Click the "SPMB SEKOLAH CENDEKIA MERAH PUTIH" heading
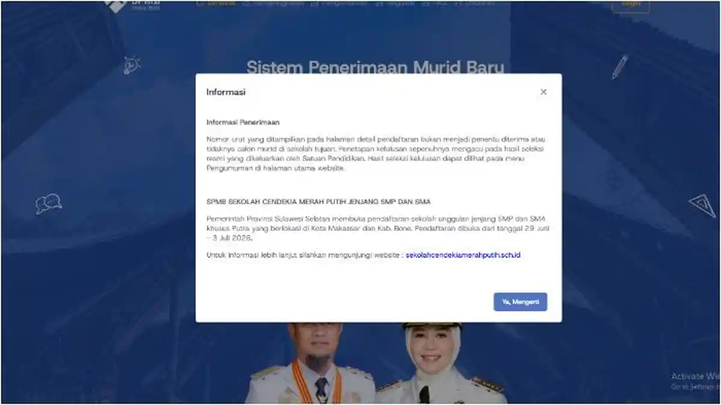This screenshot has height=405, width=721. [318, 202]
